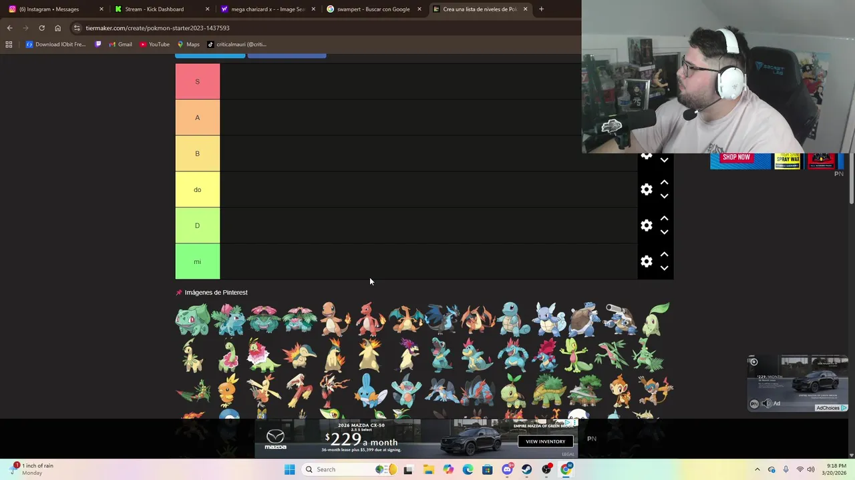
Task: Open the criticalmauri TikTok bookmark
Action: pos(237,45)
